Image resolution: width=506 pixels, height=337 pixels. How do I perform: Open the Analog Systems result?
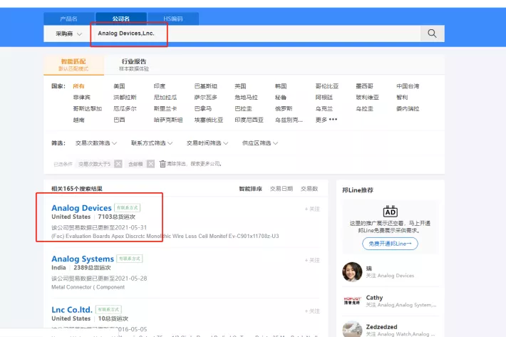coord(83,259)
